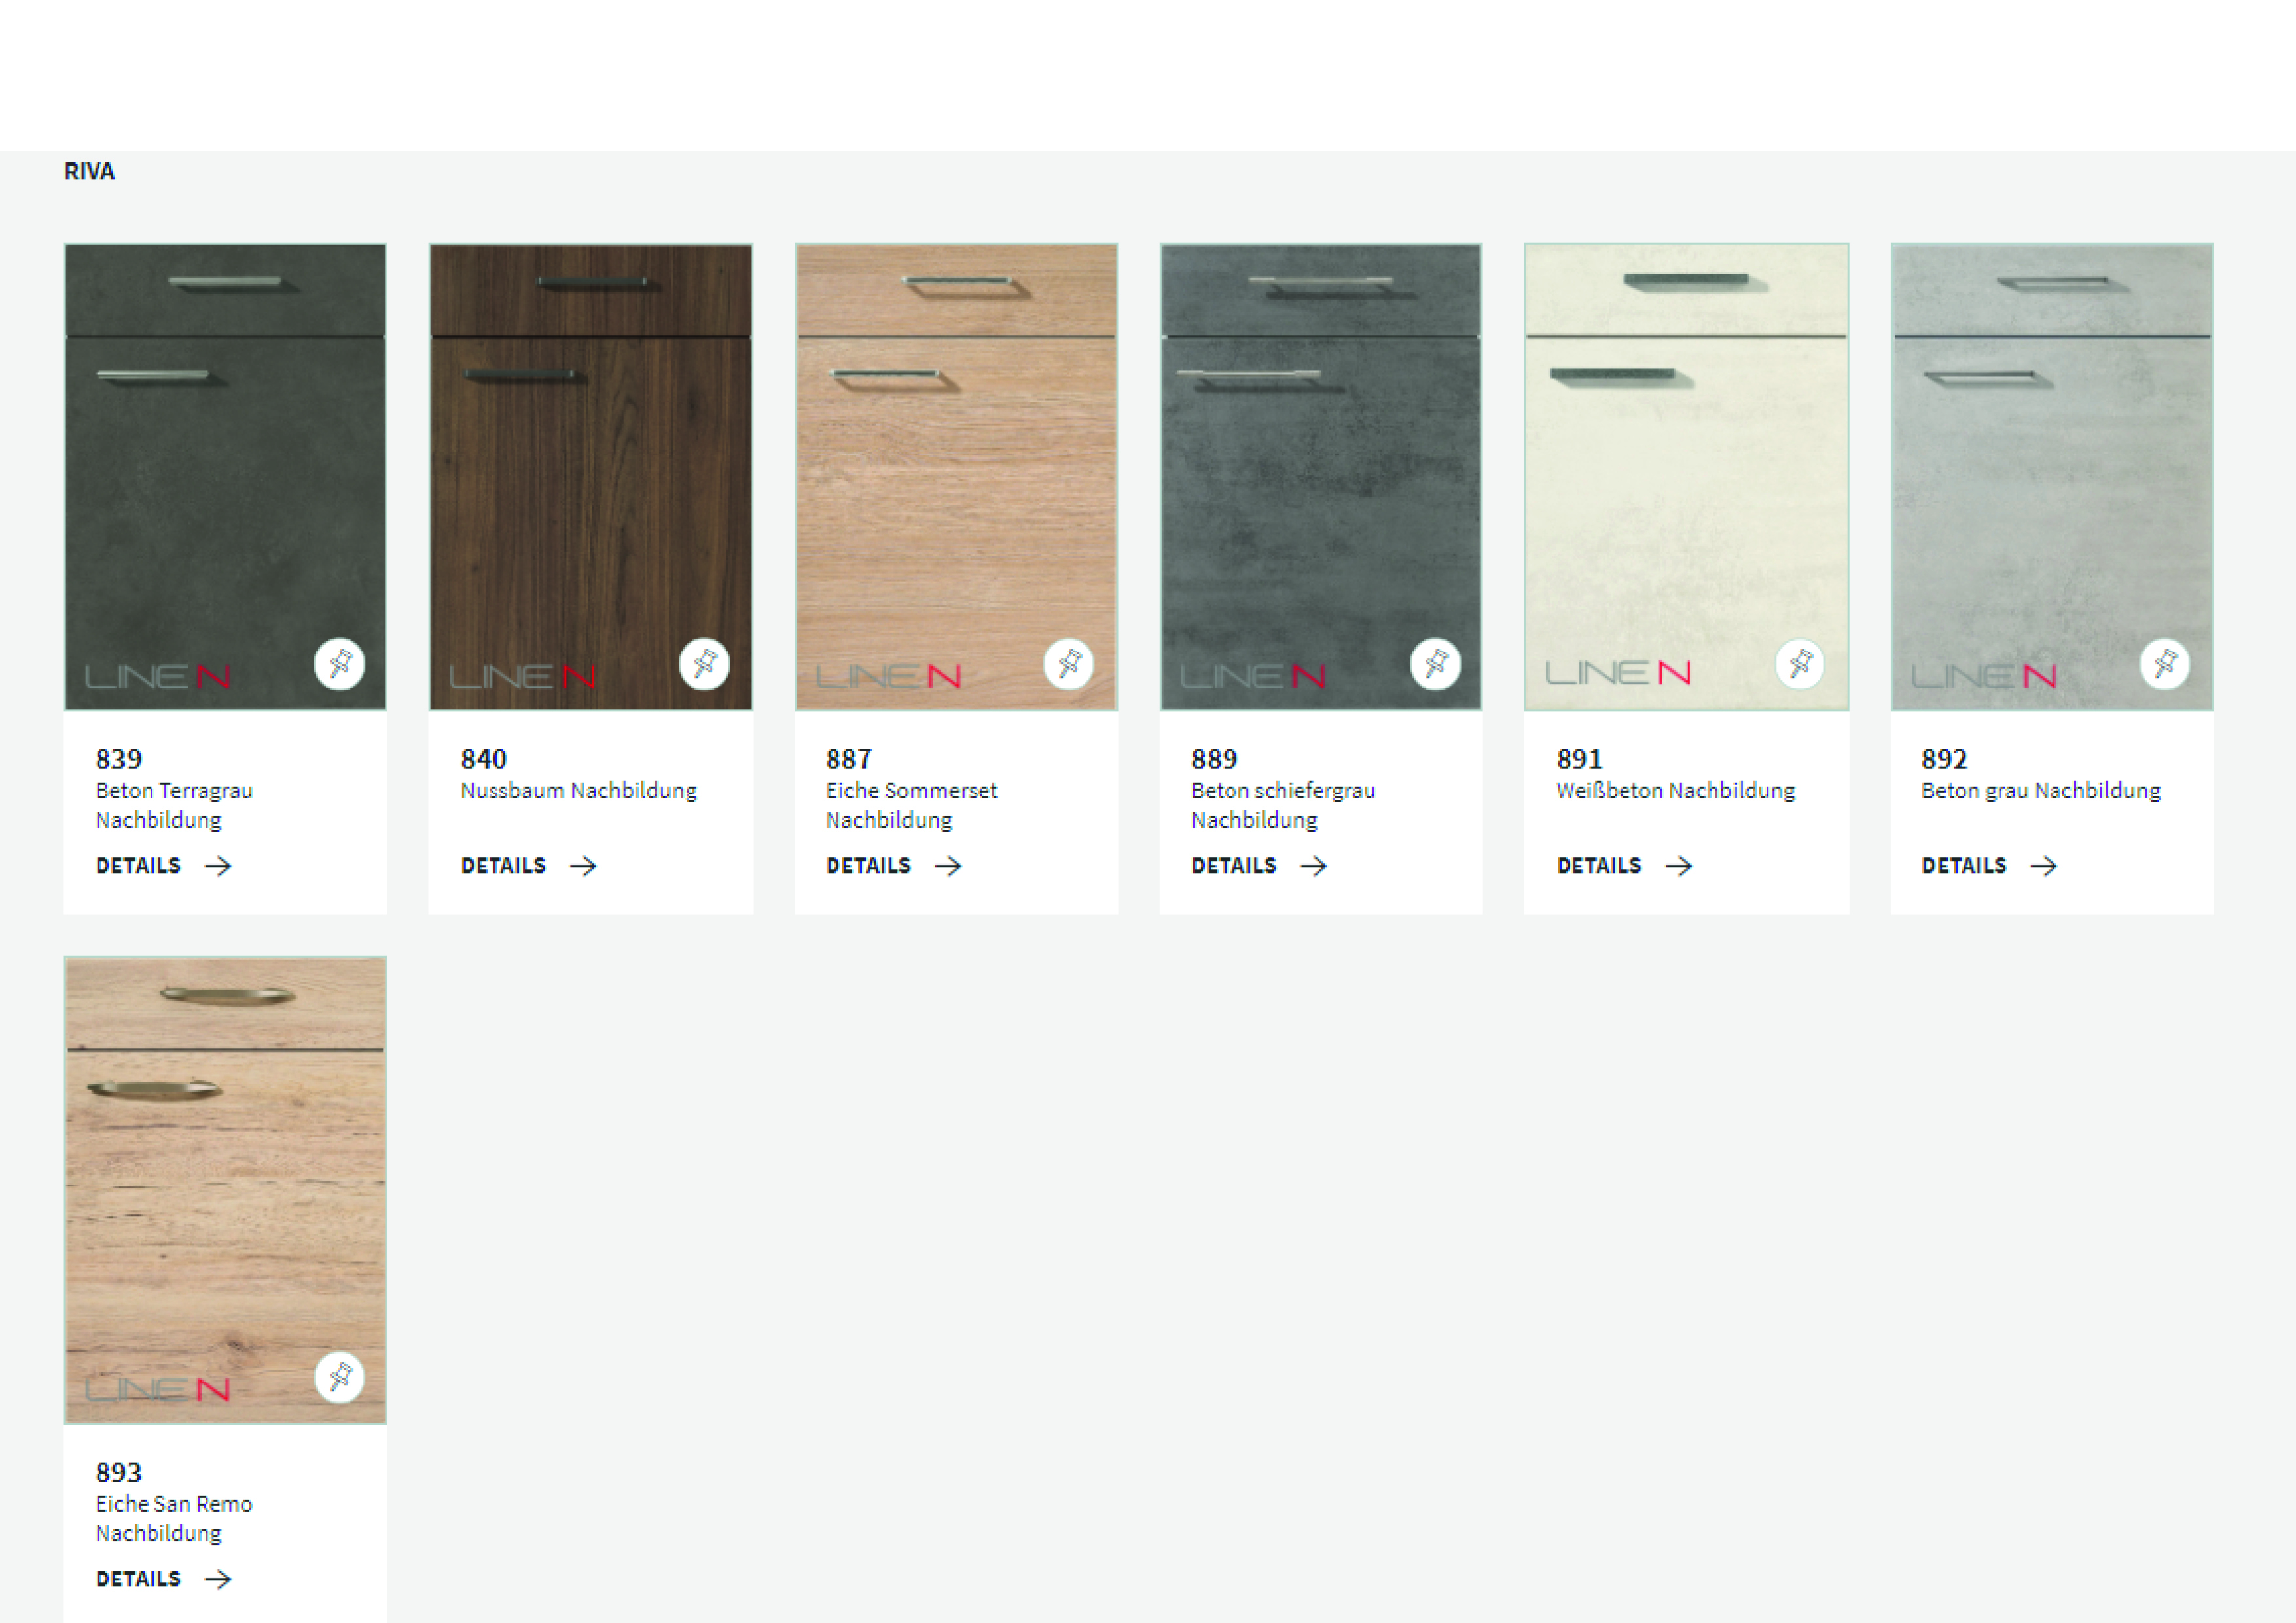Pin the 891 Weißbeton front
This screenshot has width=2296, height=1623.
(x=1800, y=664)
